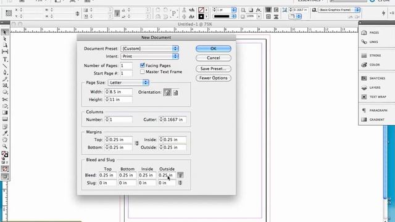This screenshot has height=222, width=395.
Task: Click the Columns Number stepper
Action: coord(107,120)
